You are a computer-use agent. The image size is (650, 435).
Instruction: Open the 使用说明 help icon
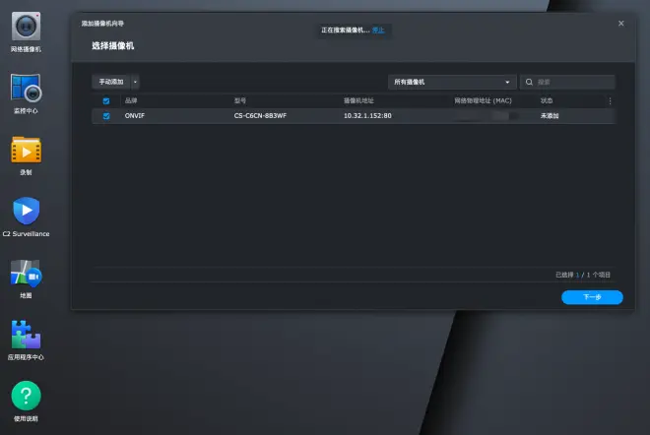(x=26, y=396)
